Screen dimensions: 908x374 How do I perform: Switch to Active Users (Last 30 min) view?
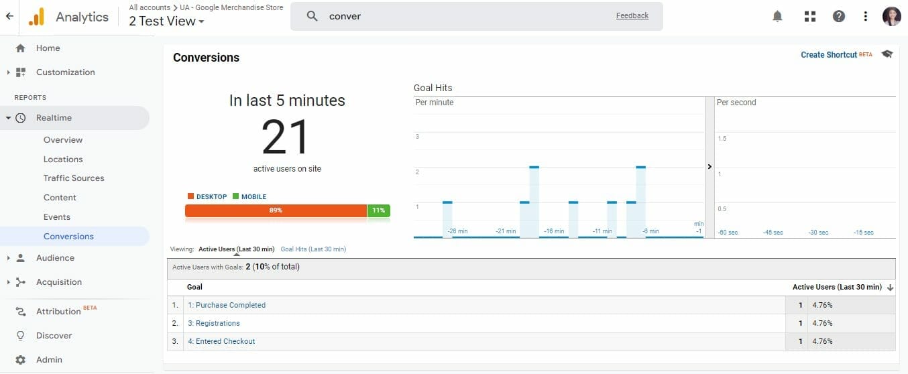[x=236, y=249]
